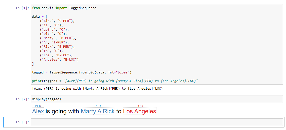The image size is (286, 130).
Task: Click the In [1] cell prompt
Action: (x=23, y=8)
